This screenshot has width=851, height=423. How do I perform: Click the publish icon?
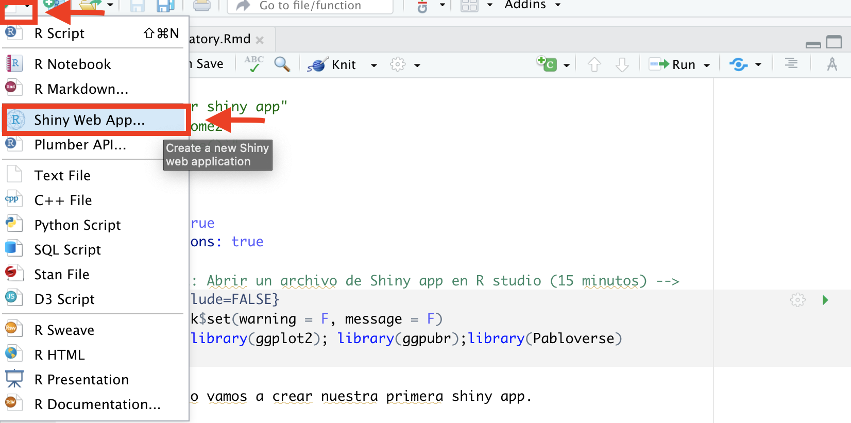point(738,64)
